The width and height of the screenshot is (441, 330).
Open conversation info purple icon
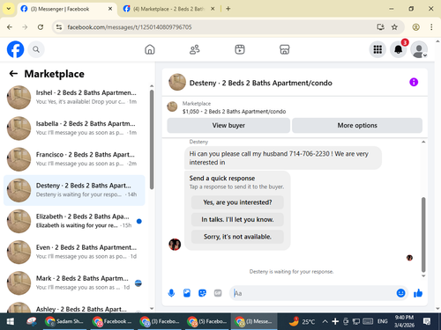414,82
